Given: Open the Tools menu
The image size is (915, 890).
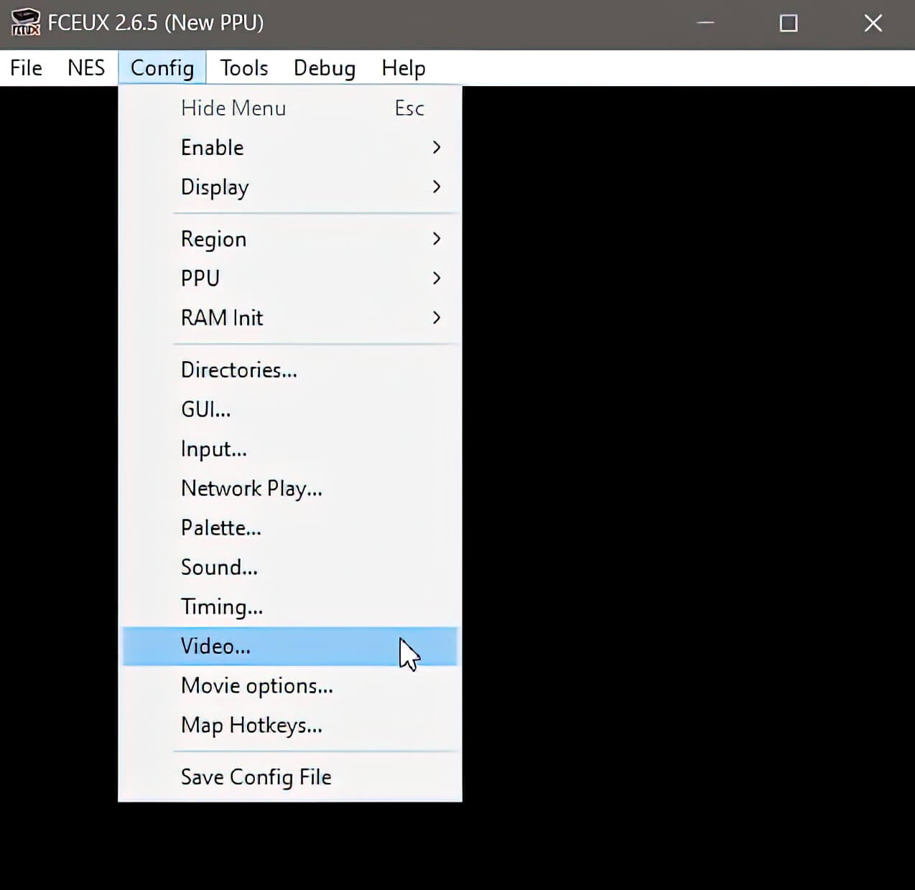Looking at the screenshot, I should point(243,67).
